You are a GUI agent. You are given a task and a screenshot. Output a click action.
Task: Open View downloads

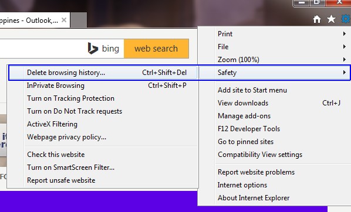275,103
